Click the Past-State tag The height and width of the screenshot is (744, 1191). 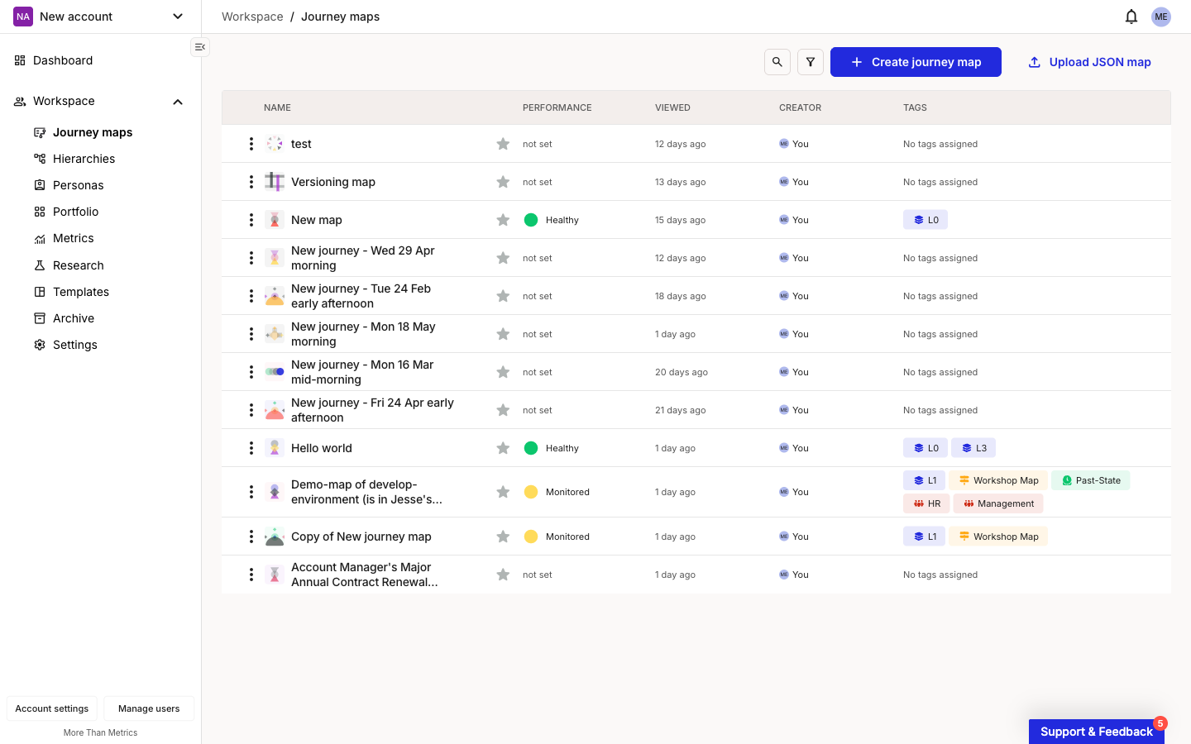[1091, 480]
